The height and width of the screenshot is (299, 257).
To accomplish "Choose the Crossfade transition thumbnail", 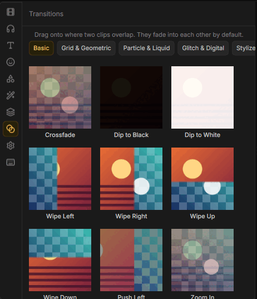I will click(x=60, y=97).
